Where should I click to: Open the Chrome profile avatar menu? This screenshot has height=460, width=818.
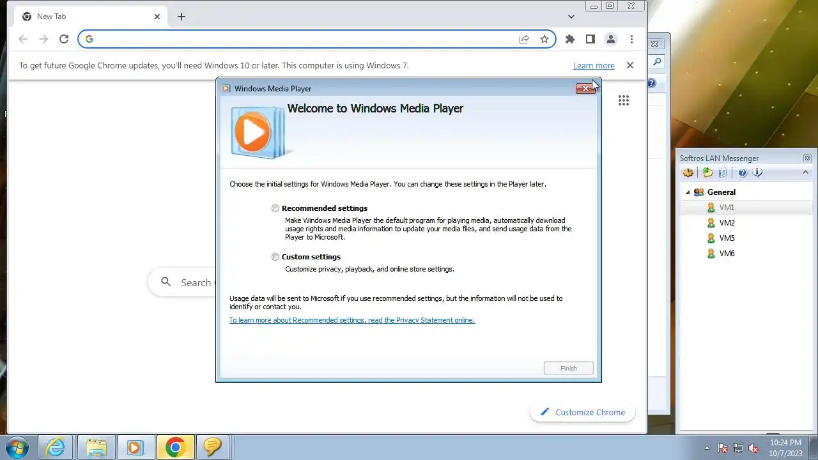click(x=611, y=39)
